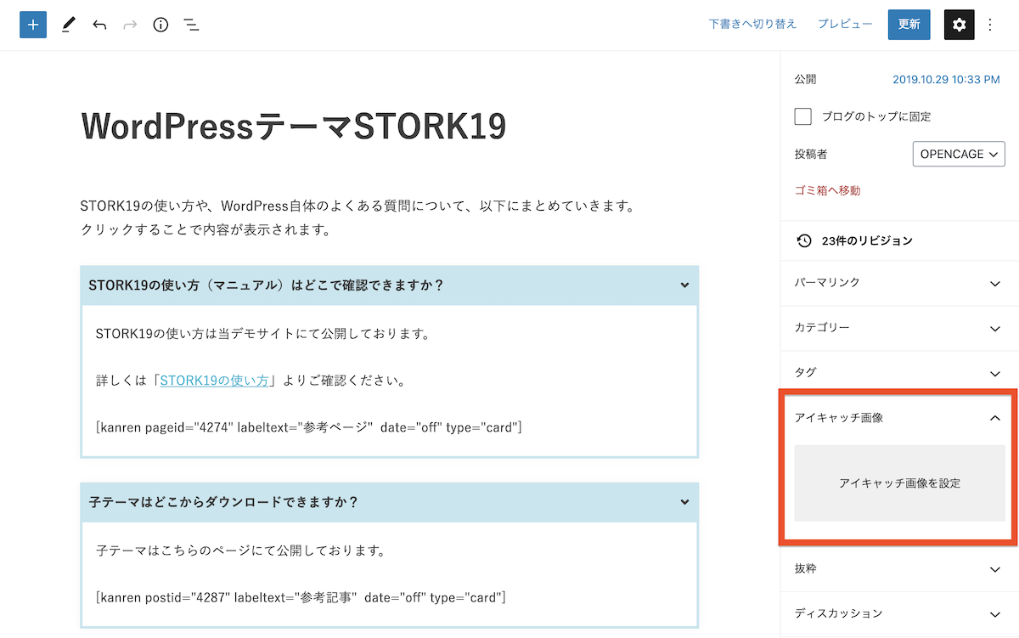
Task: Expand the タグ panel
Action: coord(900,373)
